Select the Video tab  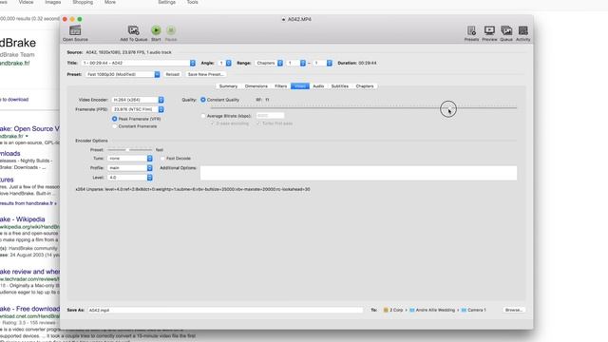(x=300, y=86)
